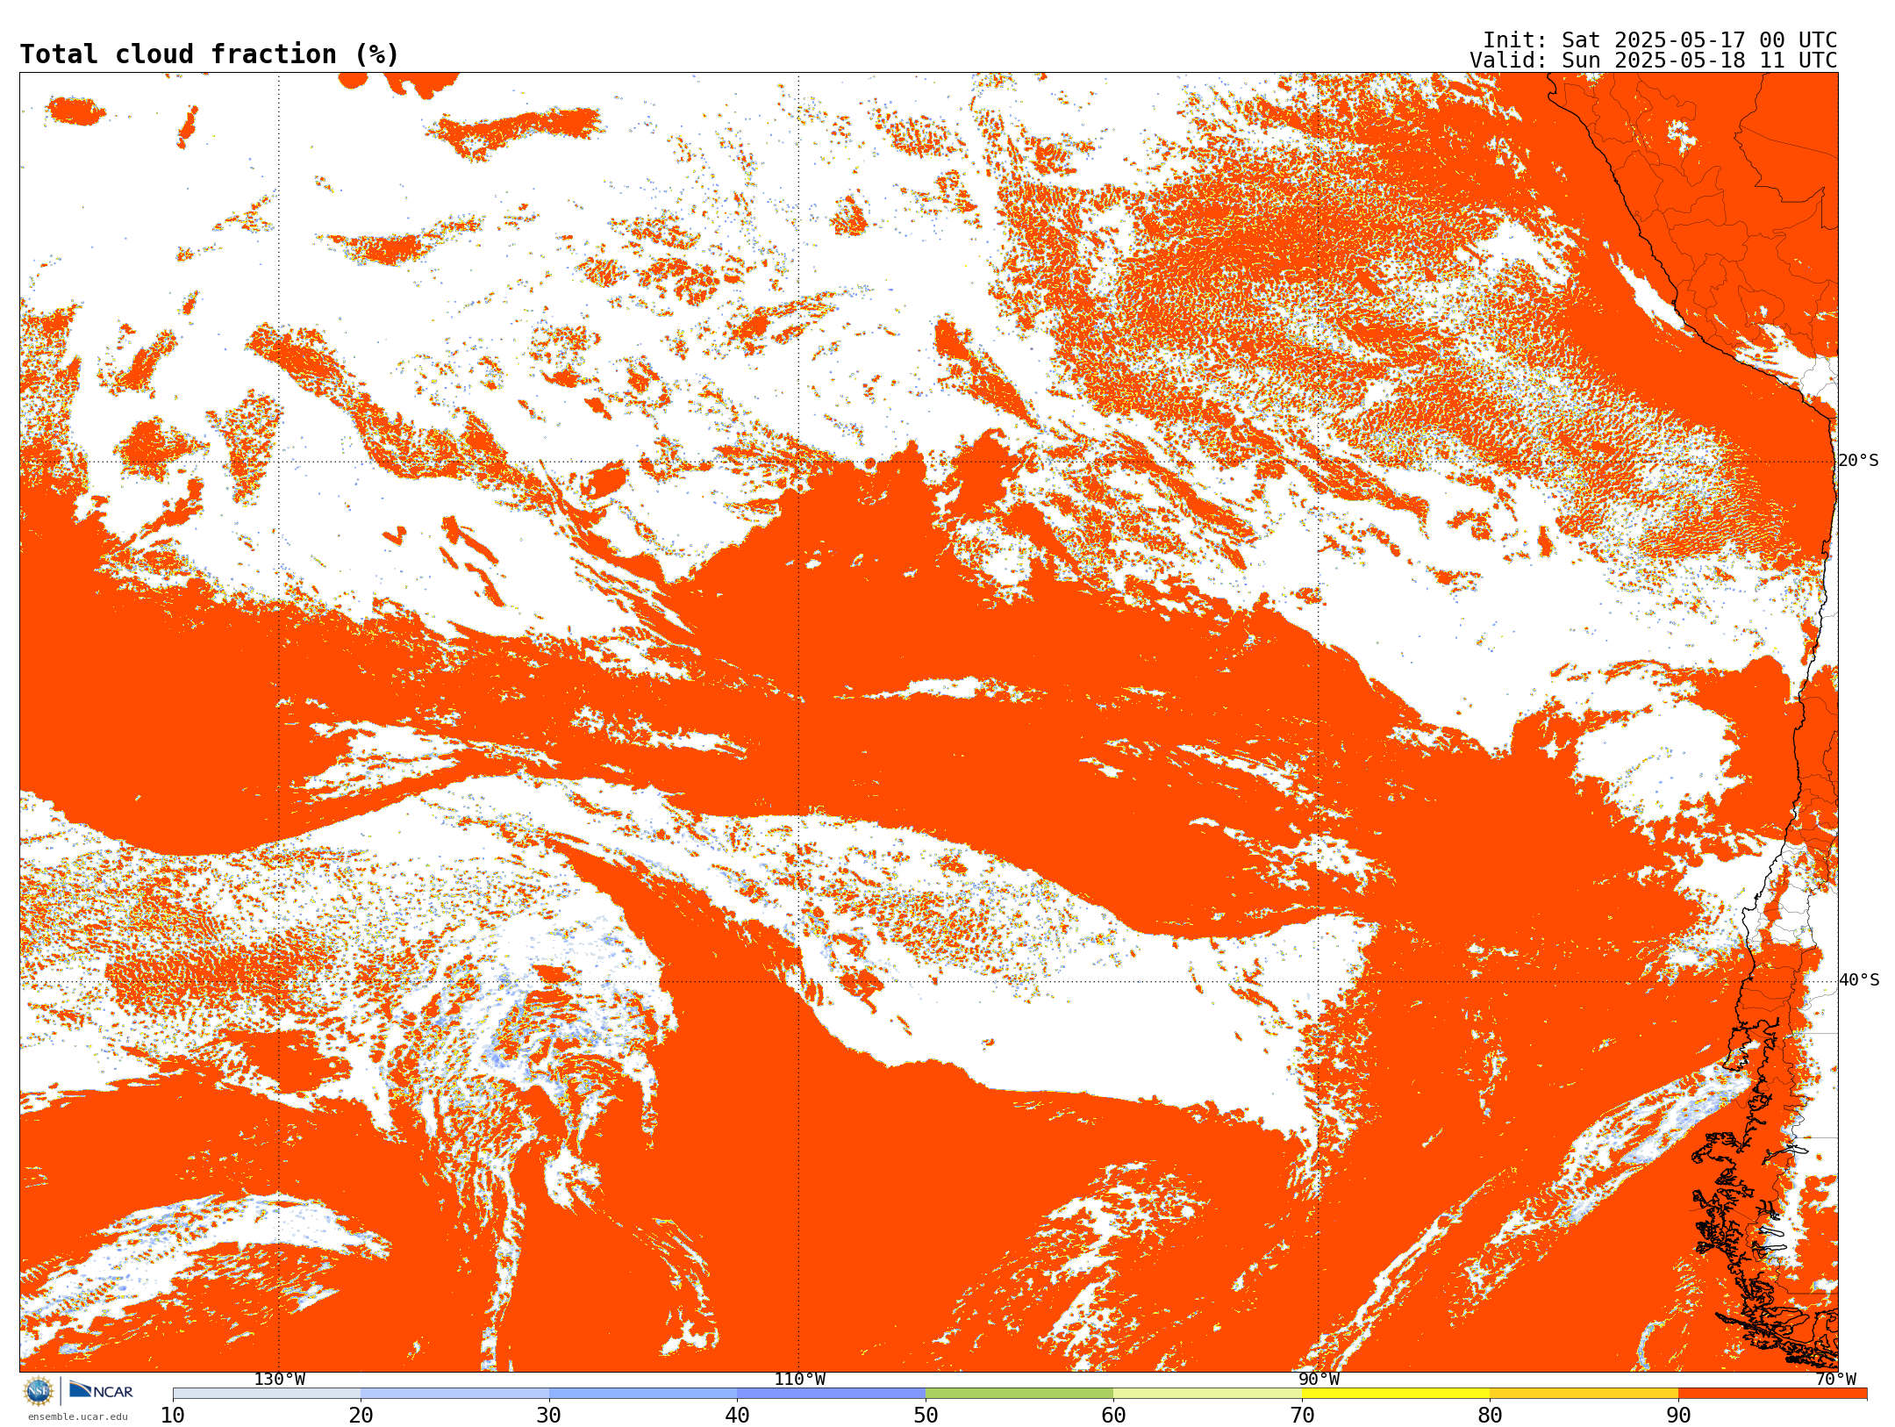Click the Init: Sat 2025-05-17 00 UTC text

tap(1660, 40)
